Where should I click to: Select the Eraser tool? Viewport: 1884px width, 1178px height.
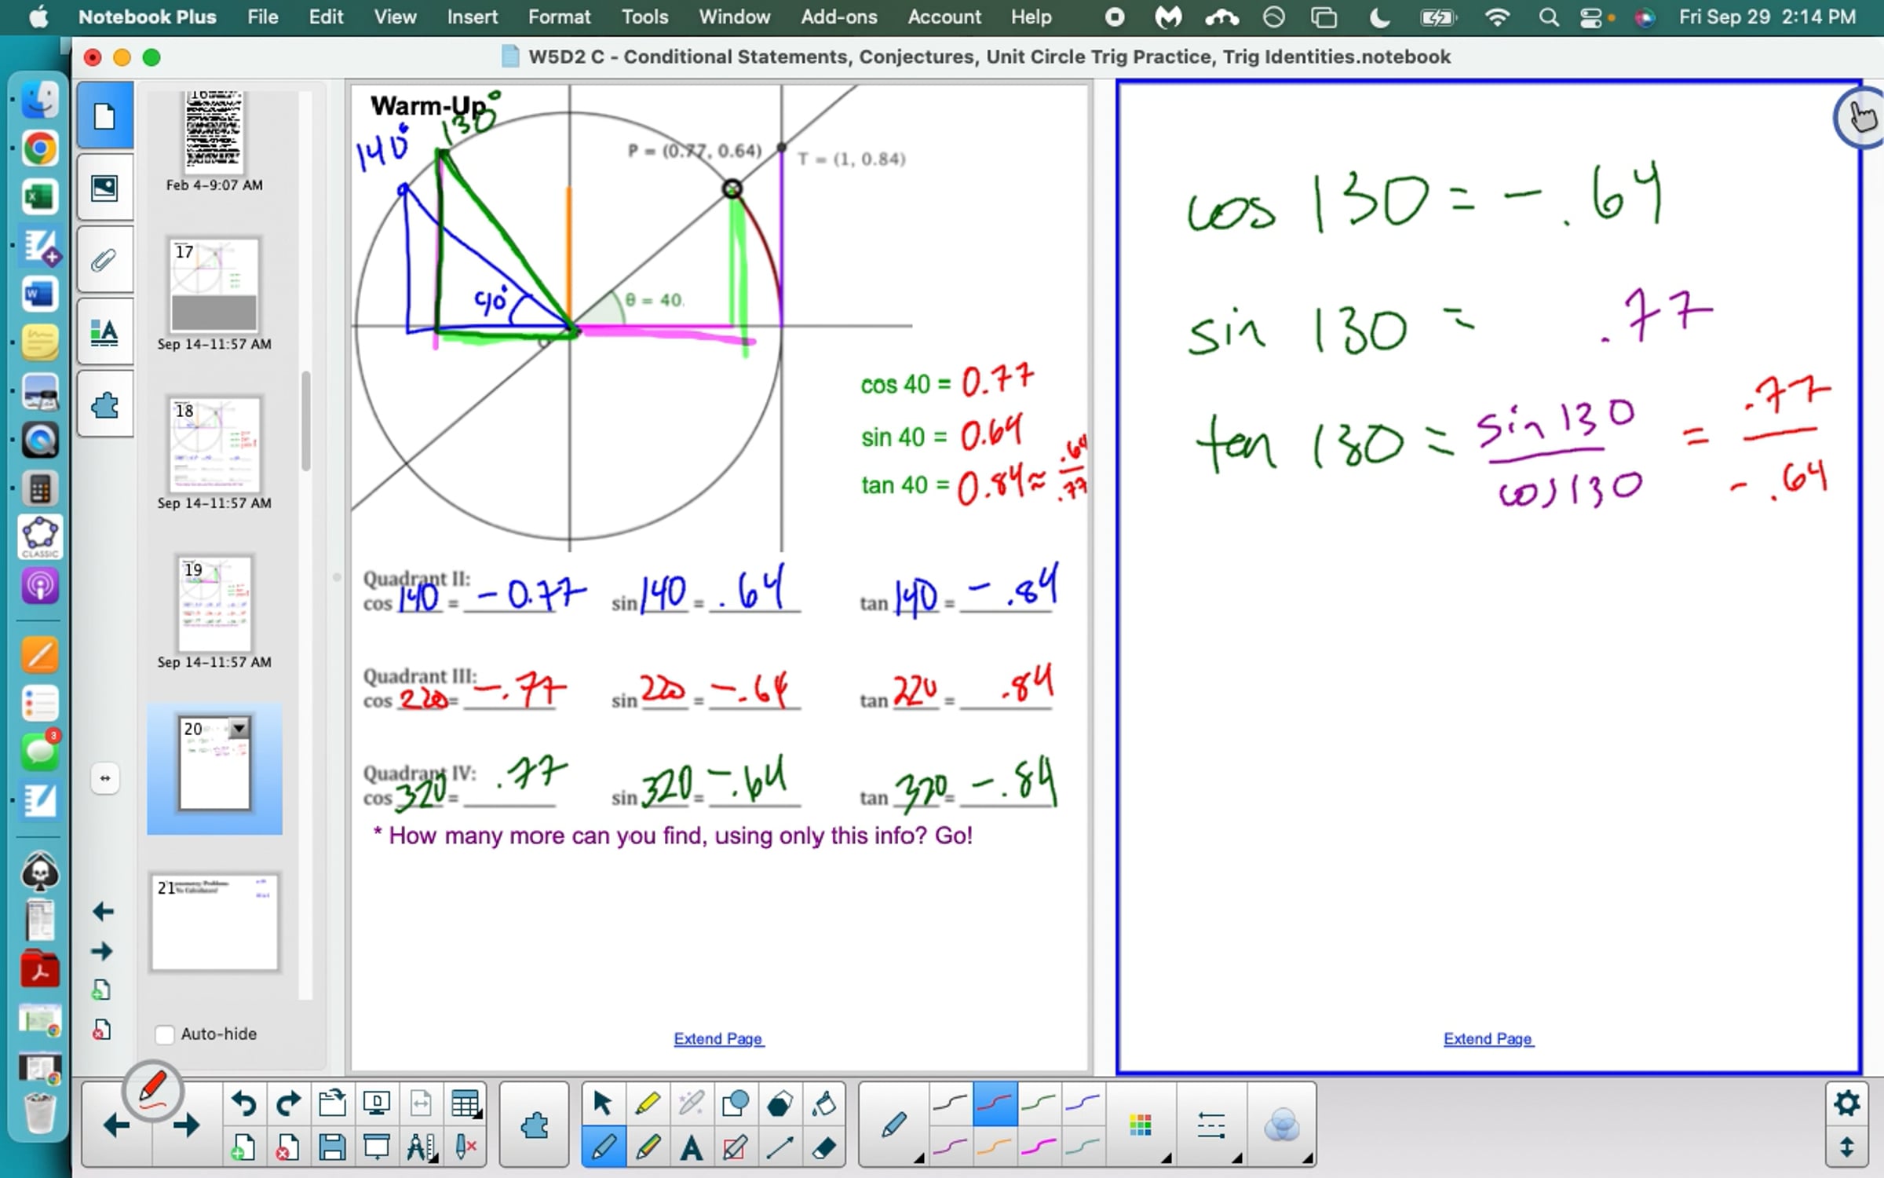tap(823, 1148)
